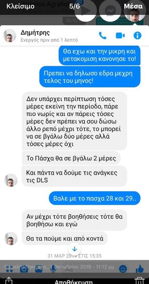Tap the share icon in bottom bar

(x=9, y=281)
